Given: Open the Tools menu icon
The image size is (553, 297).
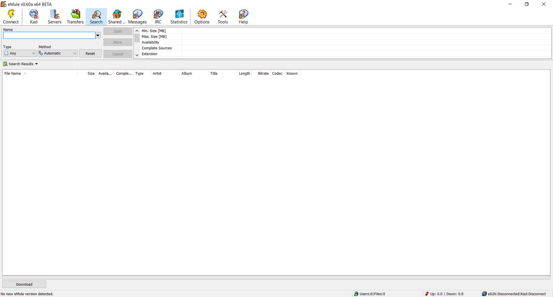Looking at the screenshot, I should (x=222, y=16).
